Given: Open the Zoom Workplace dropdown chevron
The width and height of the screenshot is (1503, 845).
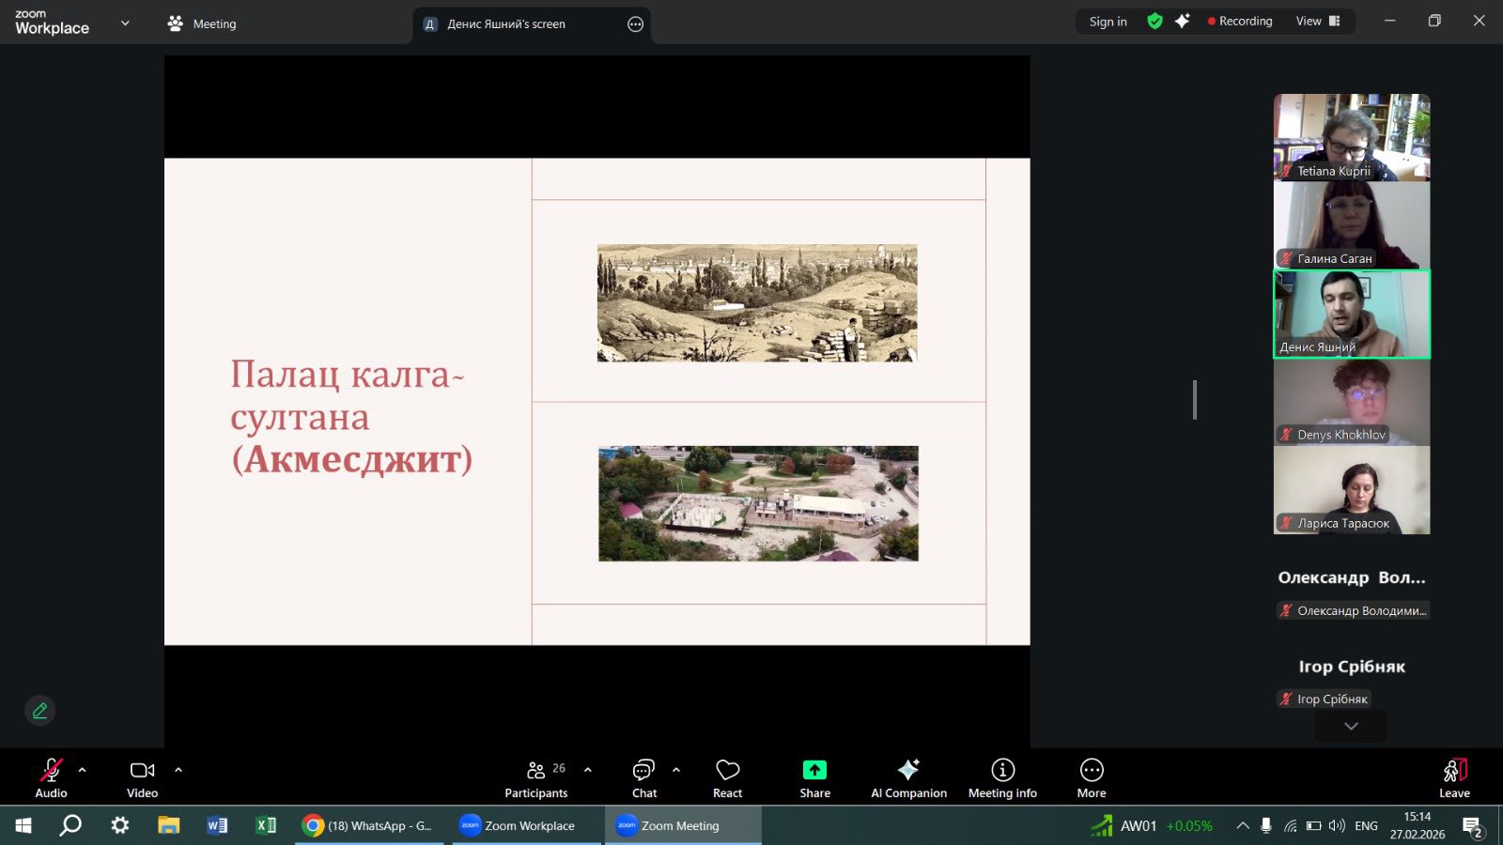Looking at the screenshot, I should point(125,23).
